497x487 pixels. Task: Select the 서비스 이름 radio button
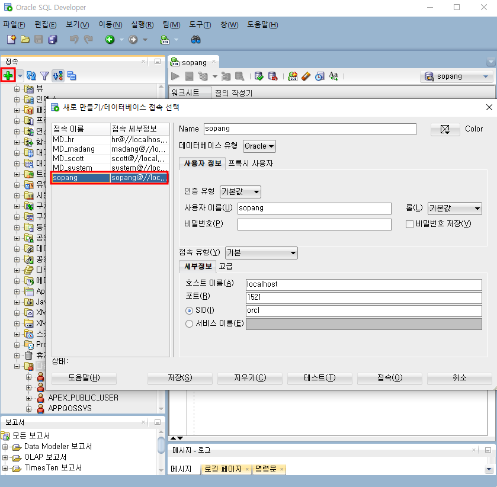tap(189, 323)
